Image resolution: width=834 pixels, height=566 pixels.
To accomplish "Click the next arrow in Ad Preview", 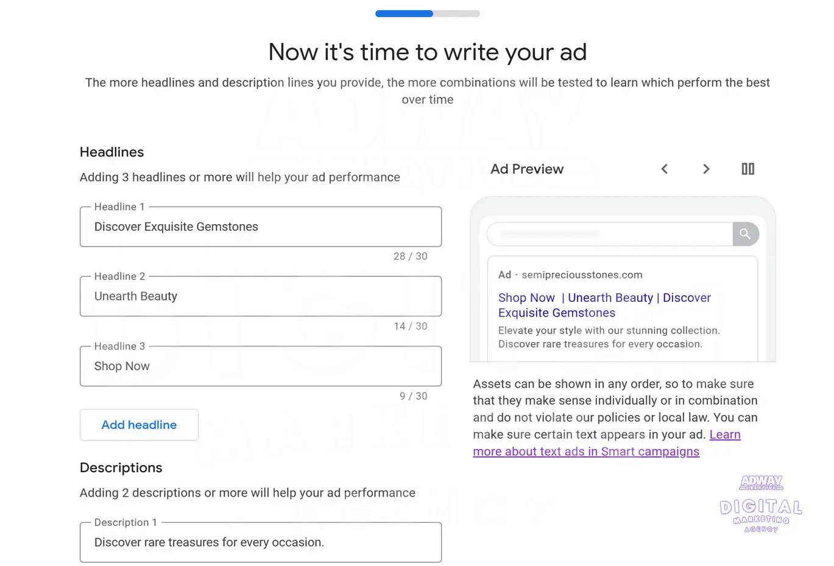I will (x=705, y=169).
